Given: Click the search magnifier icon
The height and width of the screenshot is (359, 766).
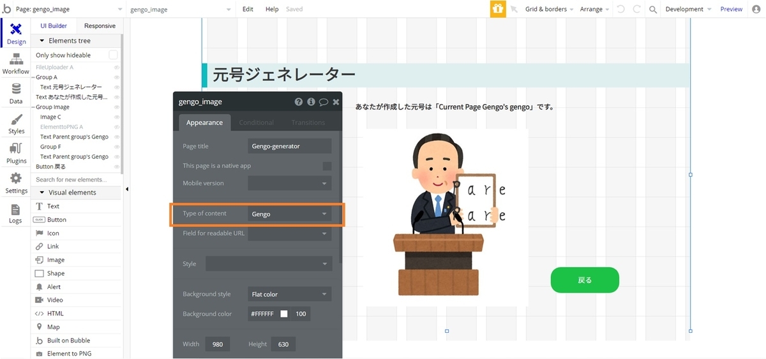Looking at the screenshot, I should (653, 10).
